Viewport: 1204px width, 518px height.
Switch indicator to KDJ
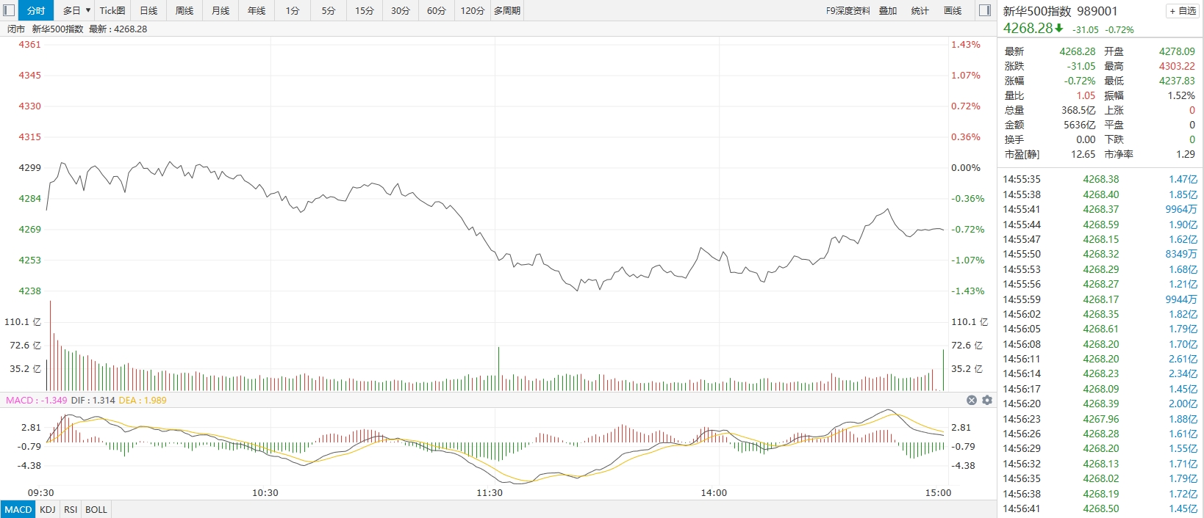(x=48, y=509)
